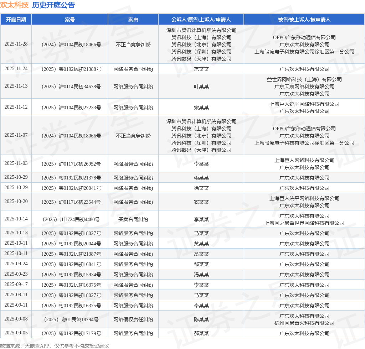The height and width of the screenshot is (349, 365).
Task: Click plaintiff 邹某某
Action: (201, 264)
